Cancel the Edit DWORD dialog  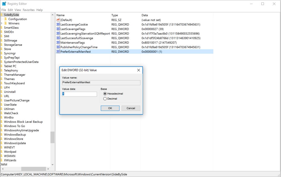click(131, 108)
